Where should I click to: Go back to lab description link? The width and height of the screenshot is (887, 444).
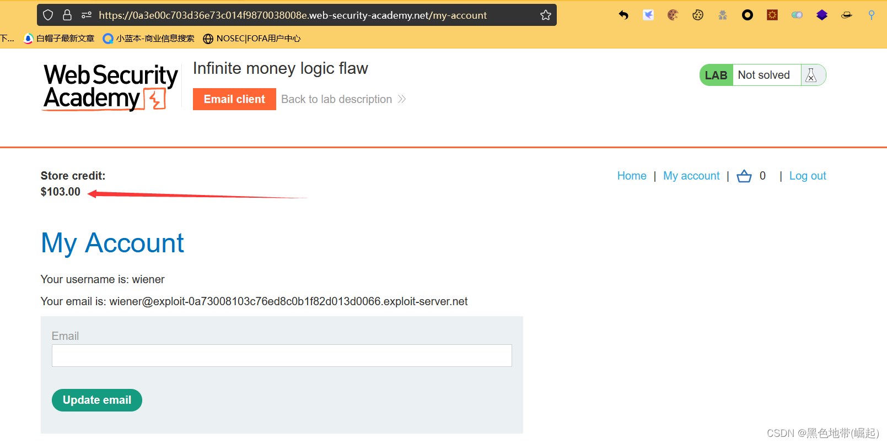click(343, 99)
